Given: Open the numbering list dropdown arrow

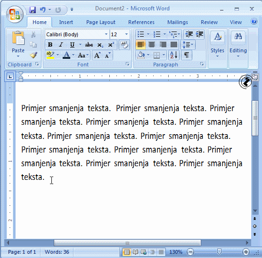Looking at the screenshot, I should pos(164,34).
